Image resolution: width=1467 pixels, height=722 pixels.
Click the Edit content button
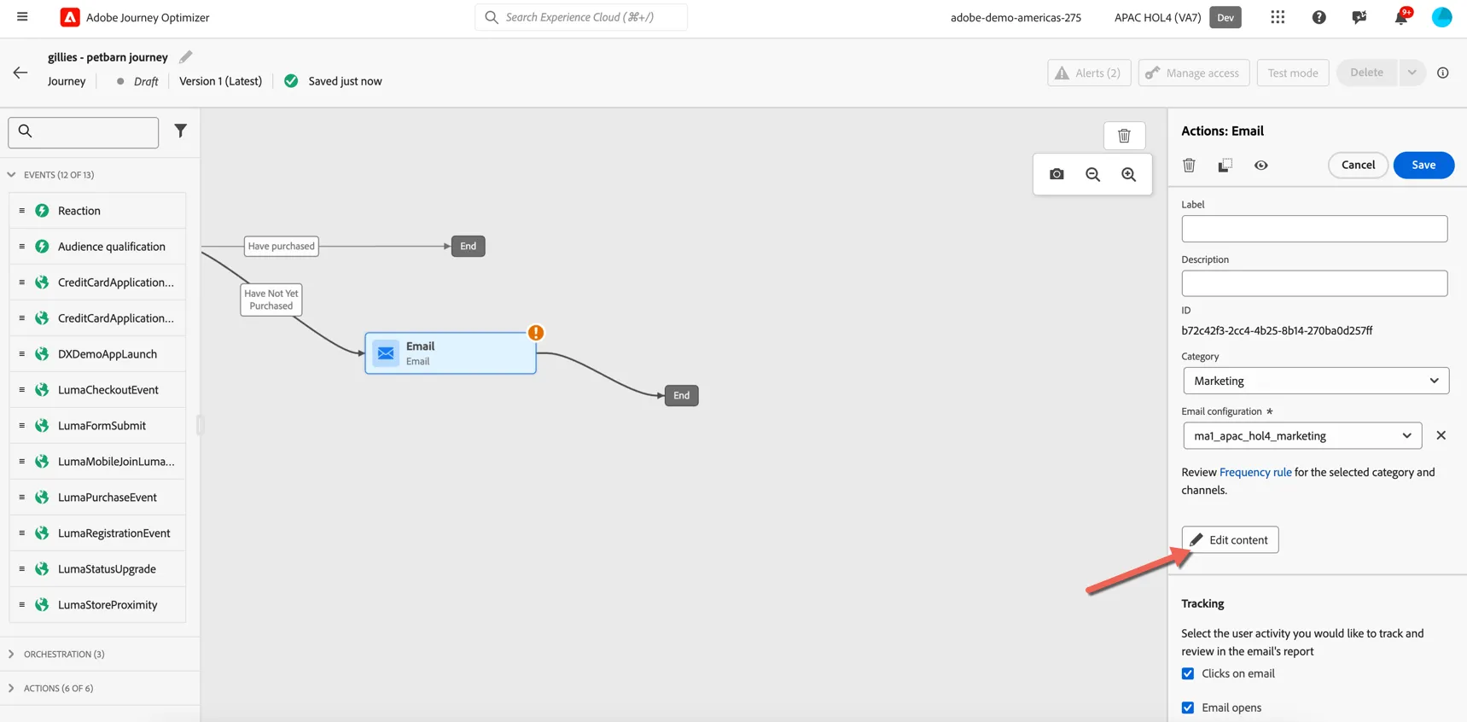coord(1230,539)
